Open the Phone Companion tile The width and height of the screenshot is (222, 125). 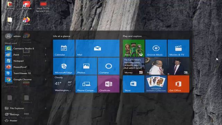pyautogui.click(x=86, y=84)
